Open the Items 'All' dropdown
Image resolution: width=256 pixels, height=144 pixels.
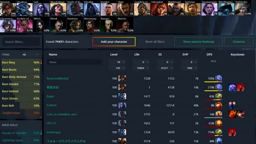click(30, 55)
